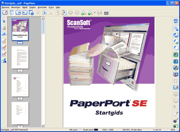Click the Wit punt color swatch

tap(80, 130)
